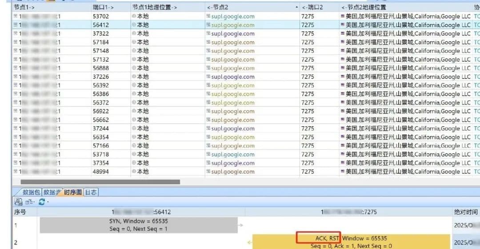The width and height of the screenshot is (480, 249).
Task: Click the globe icon beside 本地 in port 57148 row
Action: coord(134,51)
